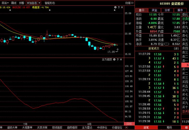Open 智能形态 pattern analysis
This screenshot has width=189, height=130.
50,3
